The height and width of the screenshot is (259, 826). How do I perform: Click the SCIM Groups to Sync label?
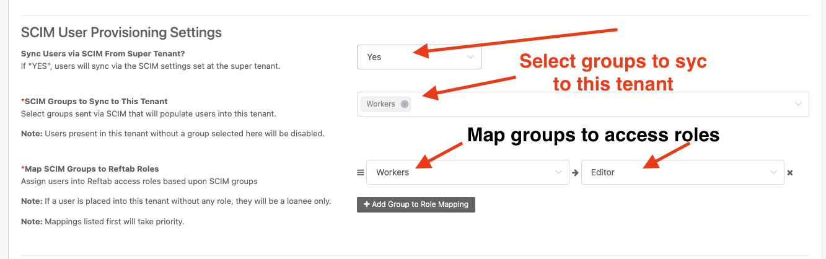94,101
